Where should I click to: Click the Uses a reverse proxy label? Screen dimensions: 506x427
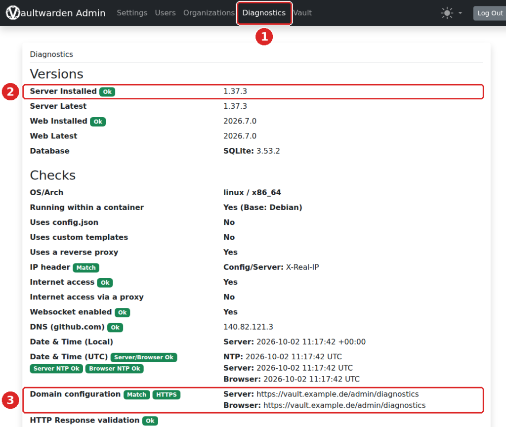click(x=74, y=253)
